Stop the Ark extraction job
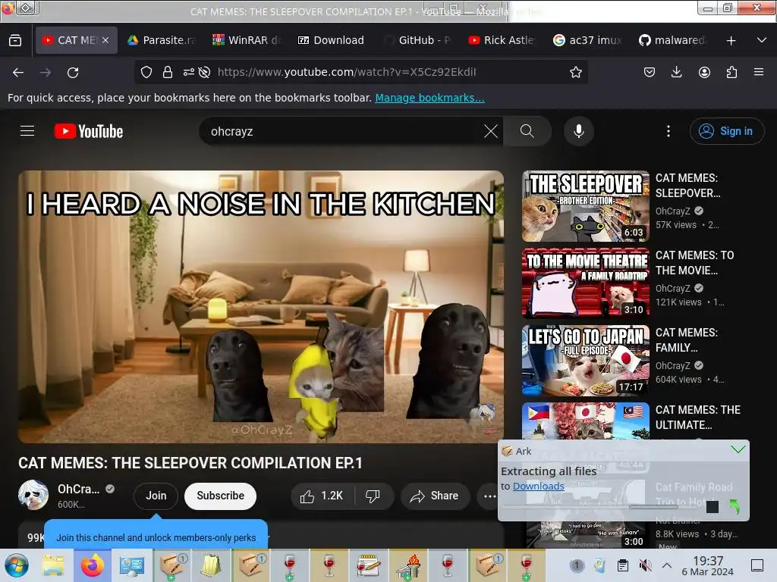The image size is (777, 582). (x=713, y=507)
